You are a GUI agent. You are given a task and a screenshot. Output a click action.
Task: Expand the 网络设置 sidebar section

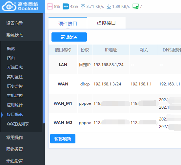click(15, 149)
